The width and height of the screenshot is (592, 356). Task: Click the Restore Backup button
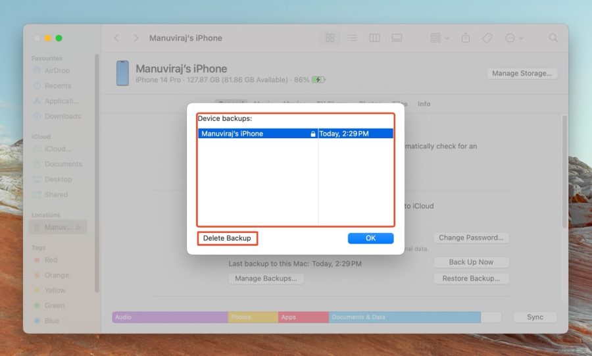tap(471, 278)
